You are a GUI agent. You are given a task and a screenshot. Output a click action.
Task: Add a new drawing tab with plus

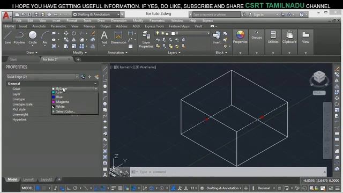pos(78,60)
